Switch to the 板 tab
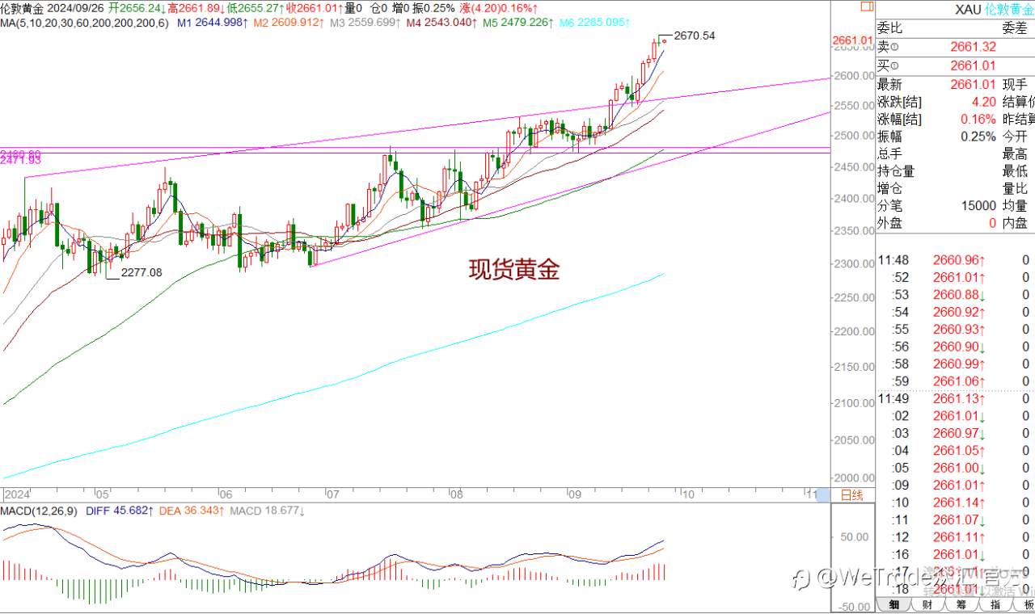The image size is (1035, 614). (x=1025, y=605)
